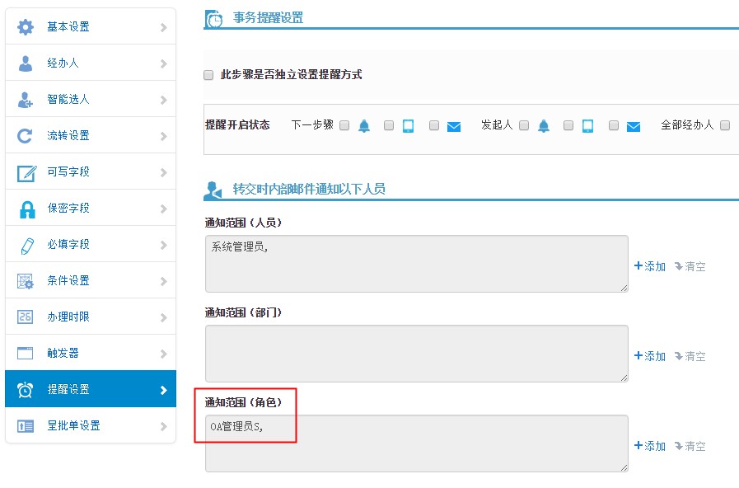This screenshot has height=488, width=739.
Task: Open the 呈批单设置 menu item
Action: [x=90, y=426]
